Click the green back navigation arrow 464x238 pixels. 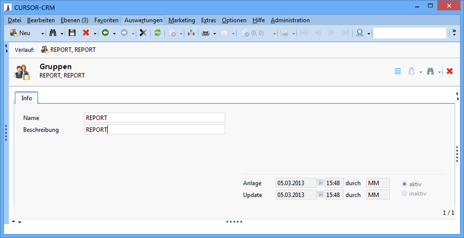pos(105,34)
